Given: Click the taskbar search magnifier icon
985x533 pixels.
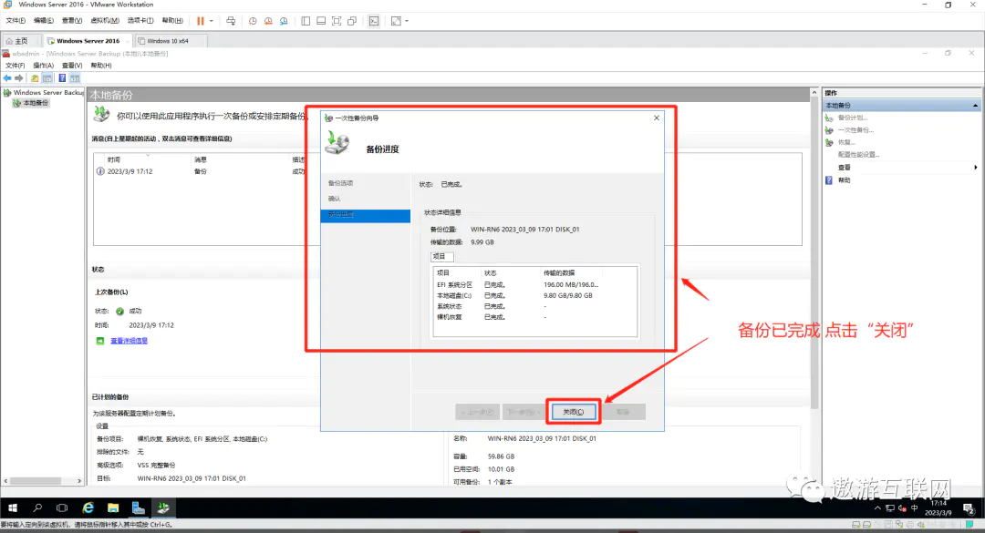Looking at the screenshot, I should [37, 507].
